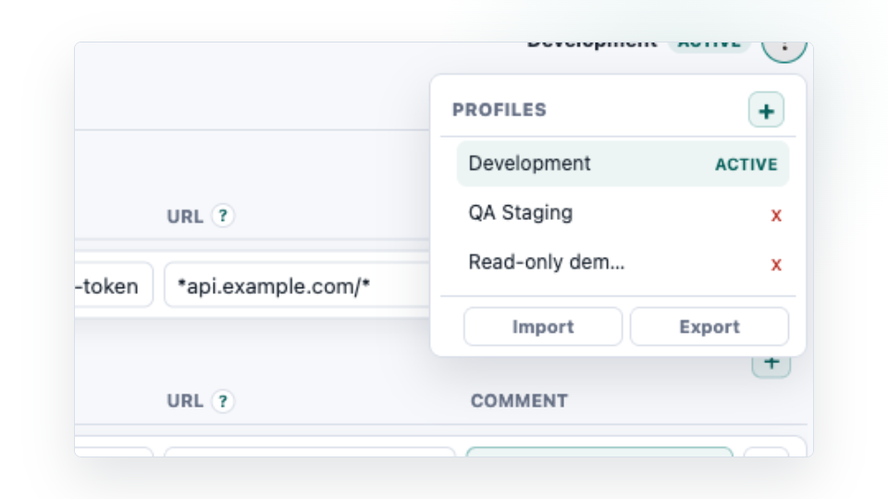Click the Import button
This screenshot has height=499, width=888.
point(543,326)
